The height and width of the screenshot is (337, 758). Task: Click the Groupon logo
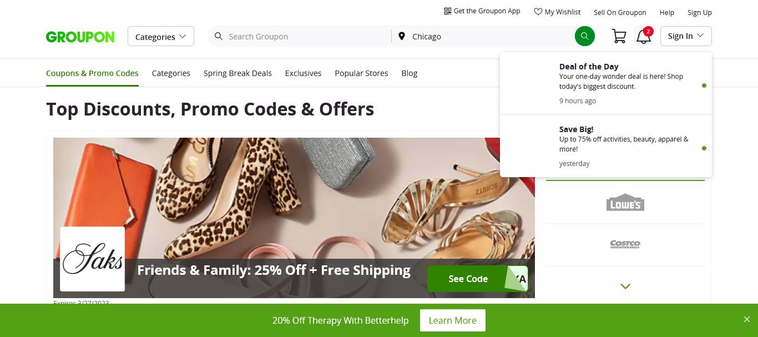tap(80, 37)
